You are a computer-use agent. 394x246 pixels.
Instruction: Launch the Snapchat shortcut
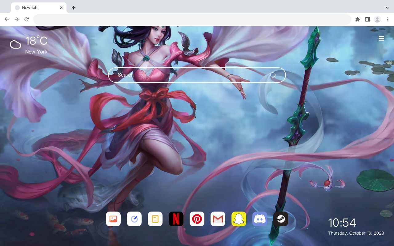[x=239, y=219]
